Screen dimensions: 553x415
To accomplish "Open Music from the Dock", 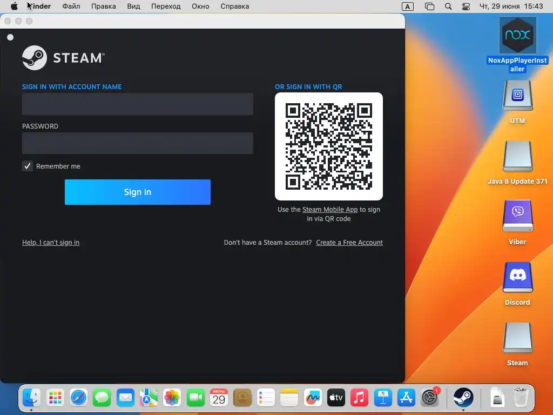I will [359, 398].
